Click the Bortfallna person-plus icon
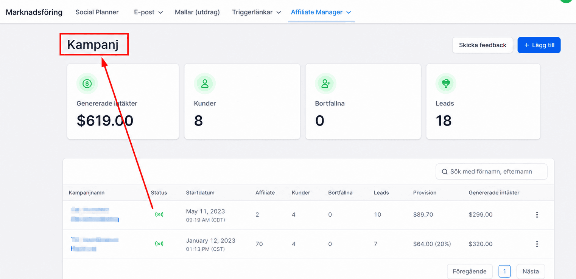Image resolution: width=576 pixels, height=279 pixels. coord(325,84)
